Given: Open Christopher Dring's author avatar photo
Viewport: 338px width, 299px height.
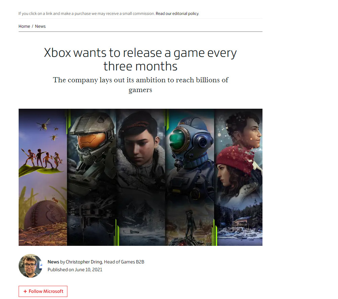Looking at the screenshot, I should (30, 265).
